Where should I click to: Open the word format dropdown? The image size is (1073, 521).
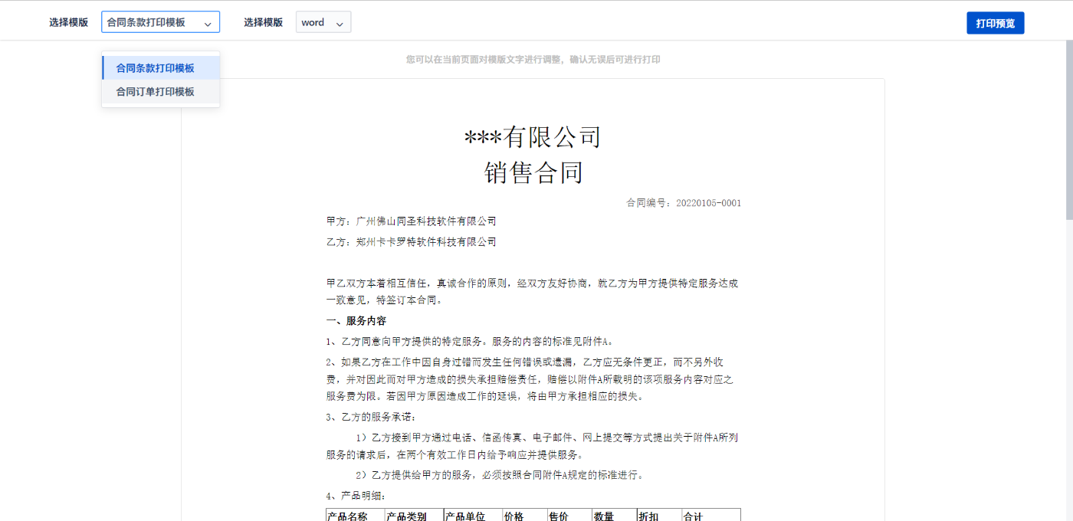(323, 22)
